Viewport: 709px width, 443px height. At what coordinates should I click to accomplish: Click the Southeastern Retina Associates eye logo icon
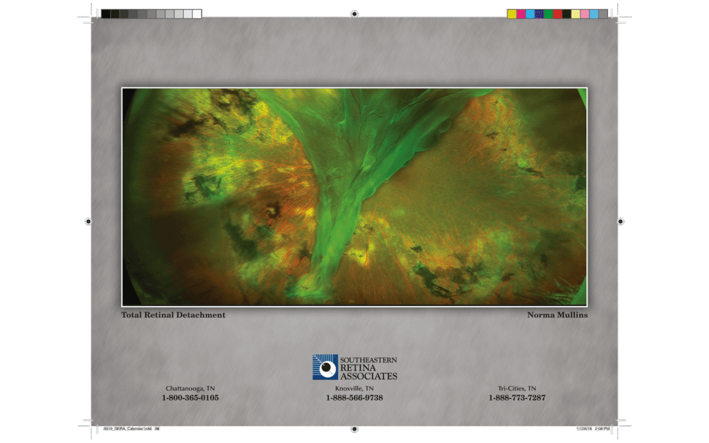click(325, 367)
